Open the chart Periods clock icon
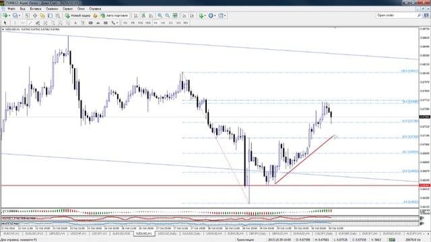The image size is (431, 242). pyautogui.click(x=211, y=15)
